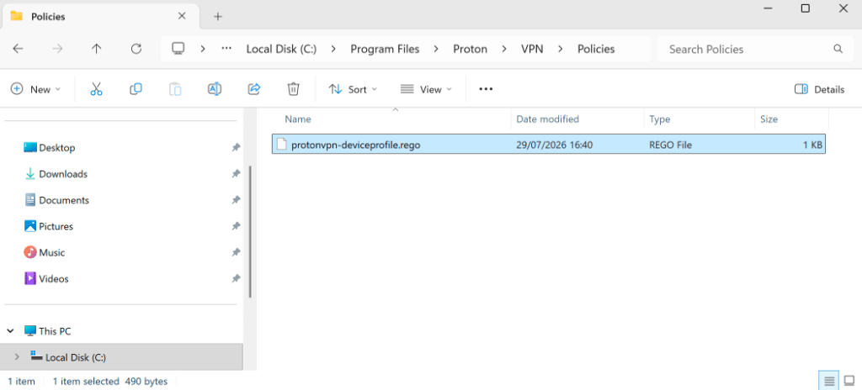Click the Paste clipboard icon

175,89
